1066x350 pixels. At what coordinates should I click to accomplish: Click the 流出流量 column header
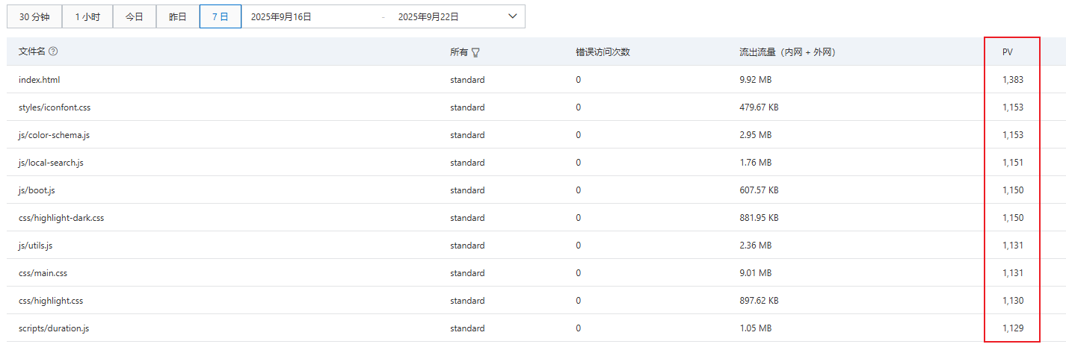(786, 52)
